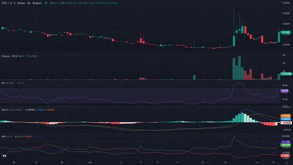
Task: Click the MACD axis tick -0.00100
Action: coord(286,130)
